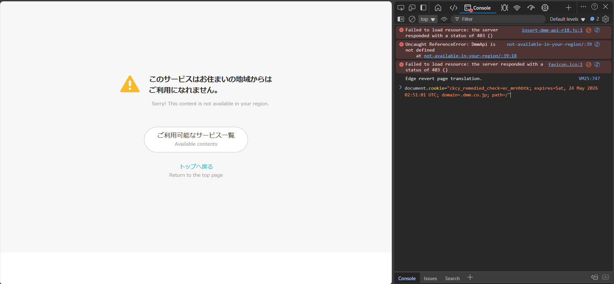Click the error icon of the insert-dmm-api-r18.js failure
Image resolution: width=614 pixels, height=284 pixels.
click(401, 30)
